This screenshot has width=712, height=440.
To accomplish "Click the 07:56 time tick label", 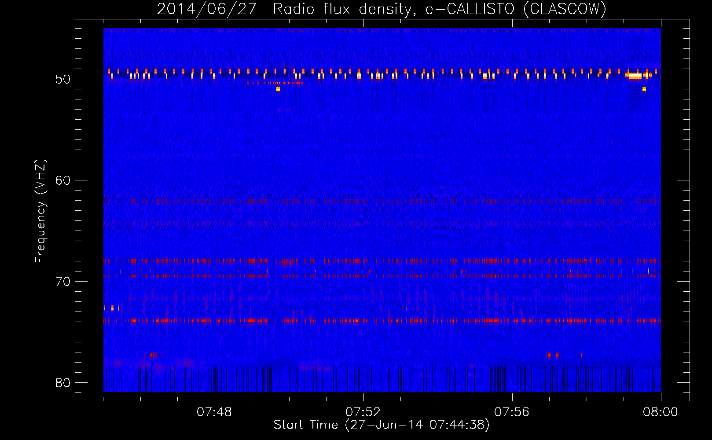I will 512,412.
